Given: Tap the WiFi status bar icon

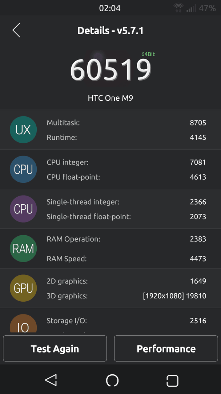Looking at the screenshot, I should click(178, 8).
